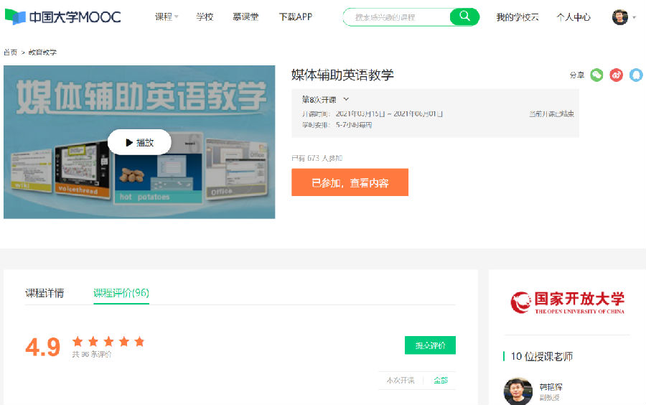
Task: Click the 提交评价 button
Action: (430, 345)
